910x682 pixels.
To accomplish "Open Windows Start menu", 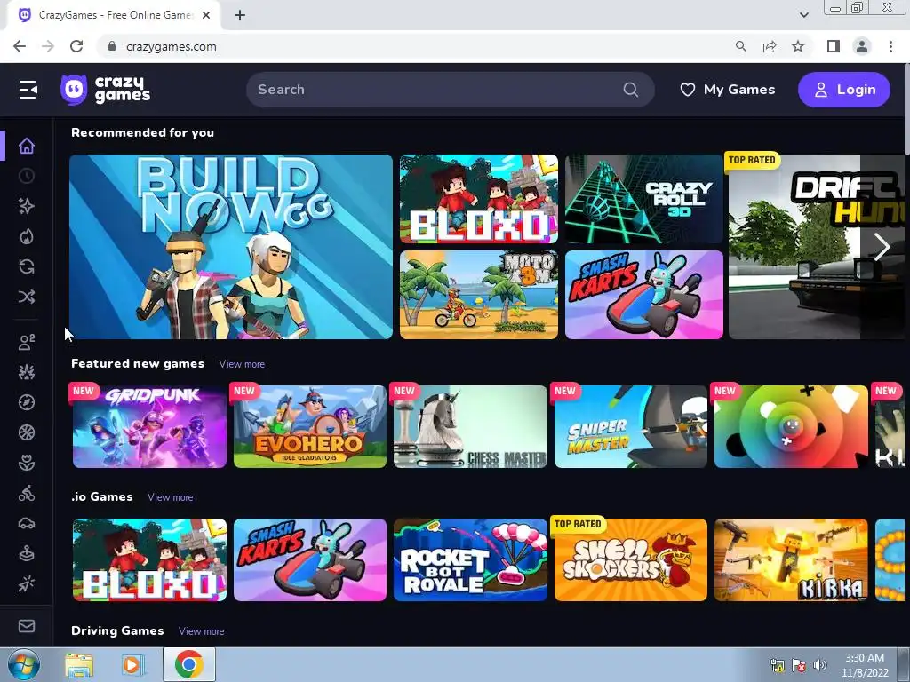I will 24,664.
